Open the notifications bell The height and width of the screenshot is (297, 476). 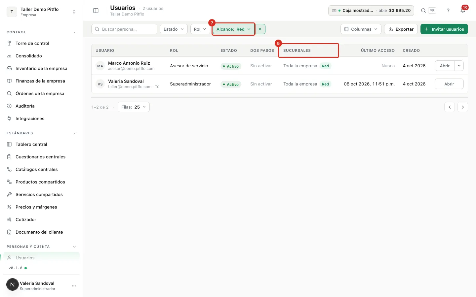(x=463, y=11)
